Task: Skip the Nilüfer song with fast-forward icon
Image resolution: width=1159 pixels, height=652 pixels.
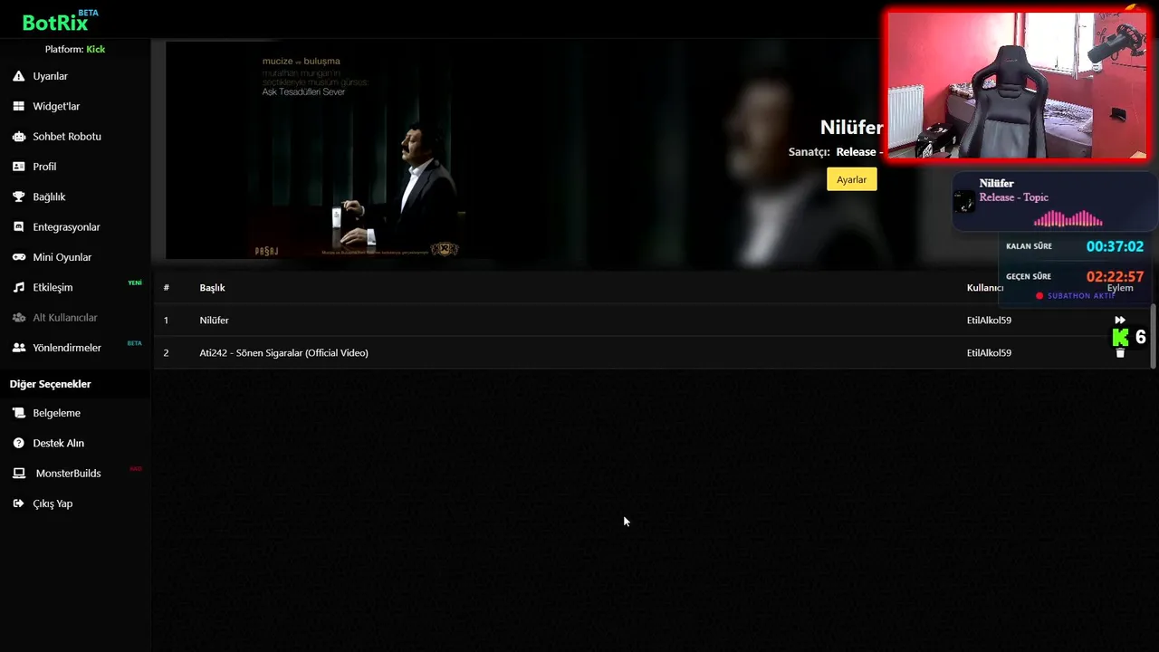Action: tap(1120, 320)
